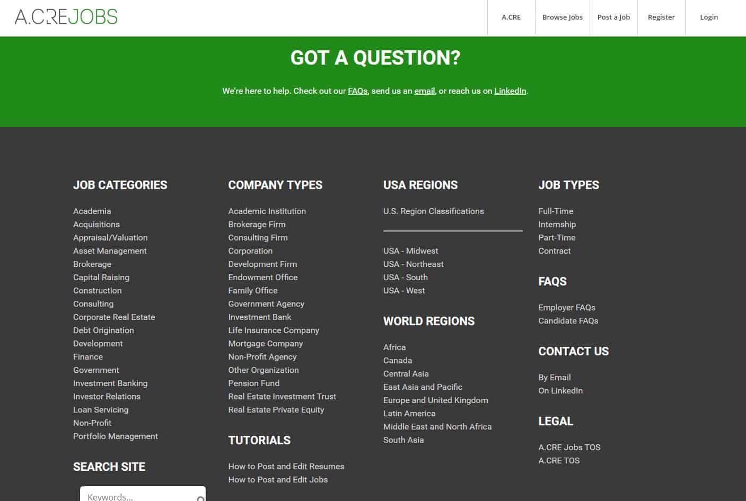Image resolution: width=746 pixels, height=501 pixels.
Task: Browse USA - Midwest jobs
Action: pyautogui.click(x=411, y=251)
